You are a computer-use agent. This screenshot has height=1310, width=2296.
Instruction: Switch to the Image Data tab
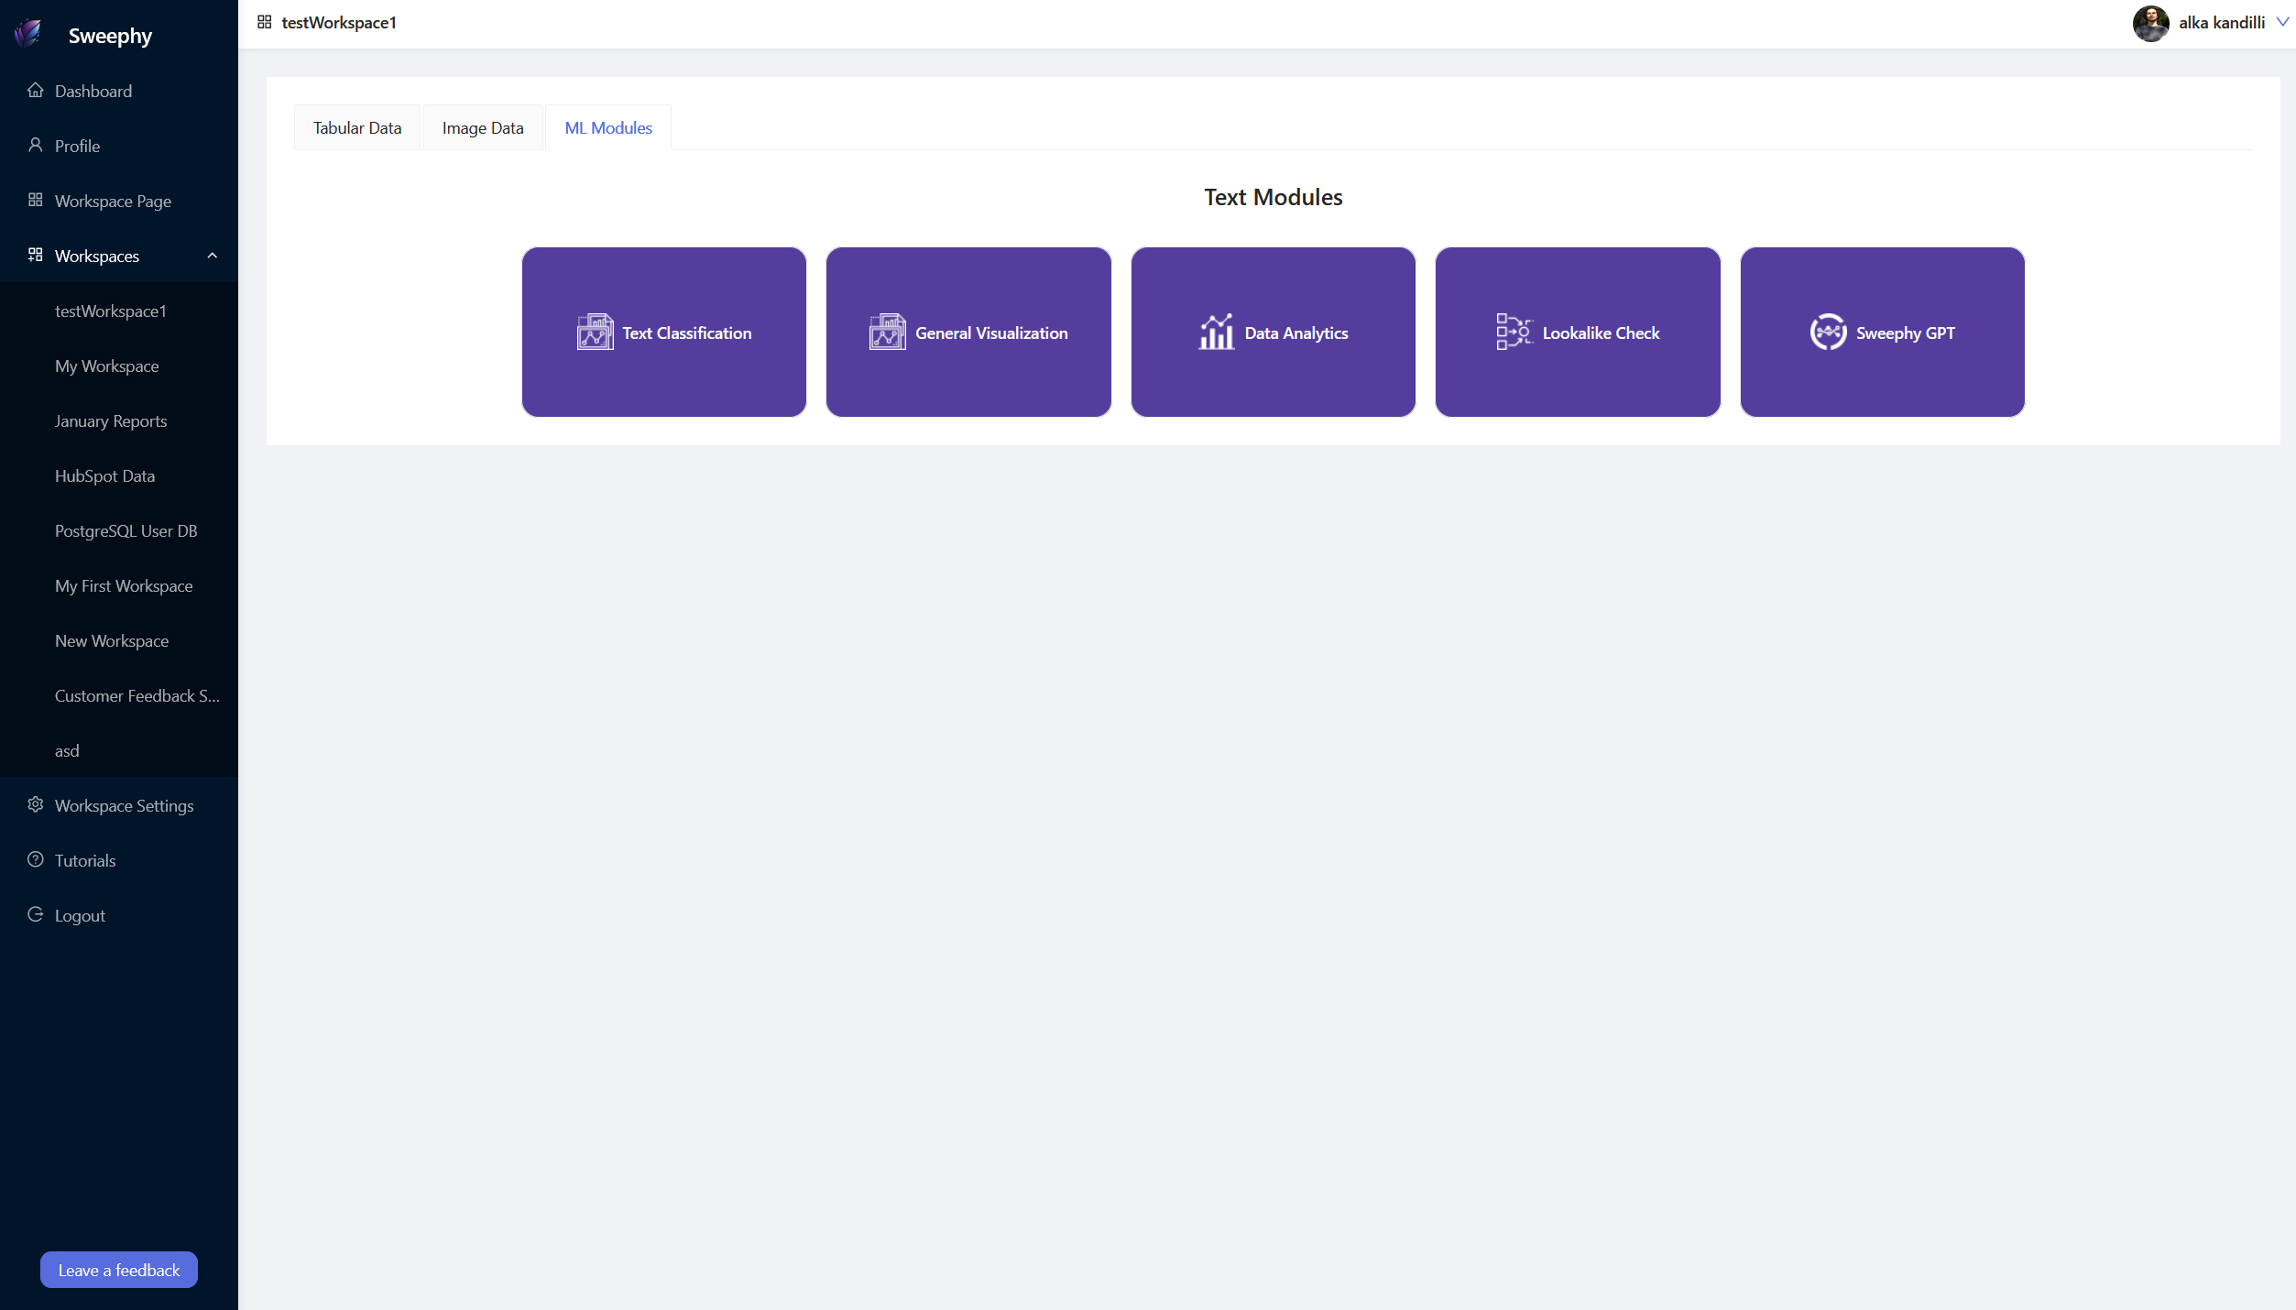click(x=483, y=128)
